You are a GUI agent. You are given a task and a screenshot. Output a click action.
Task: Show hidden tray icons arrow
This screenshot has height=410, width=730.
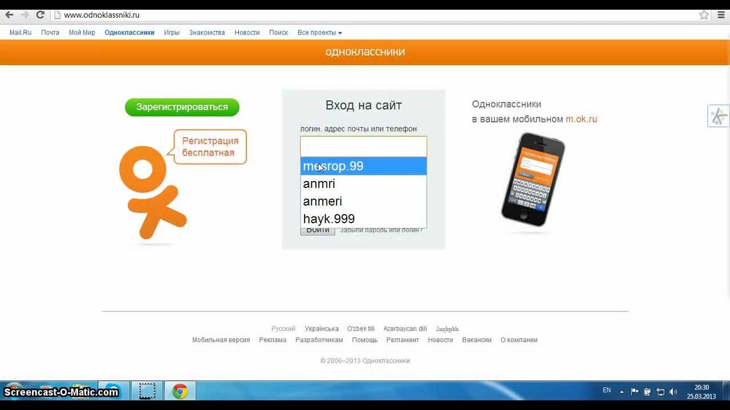click(622, 392)
